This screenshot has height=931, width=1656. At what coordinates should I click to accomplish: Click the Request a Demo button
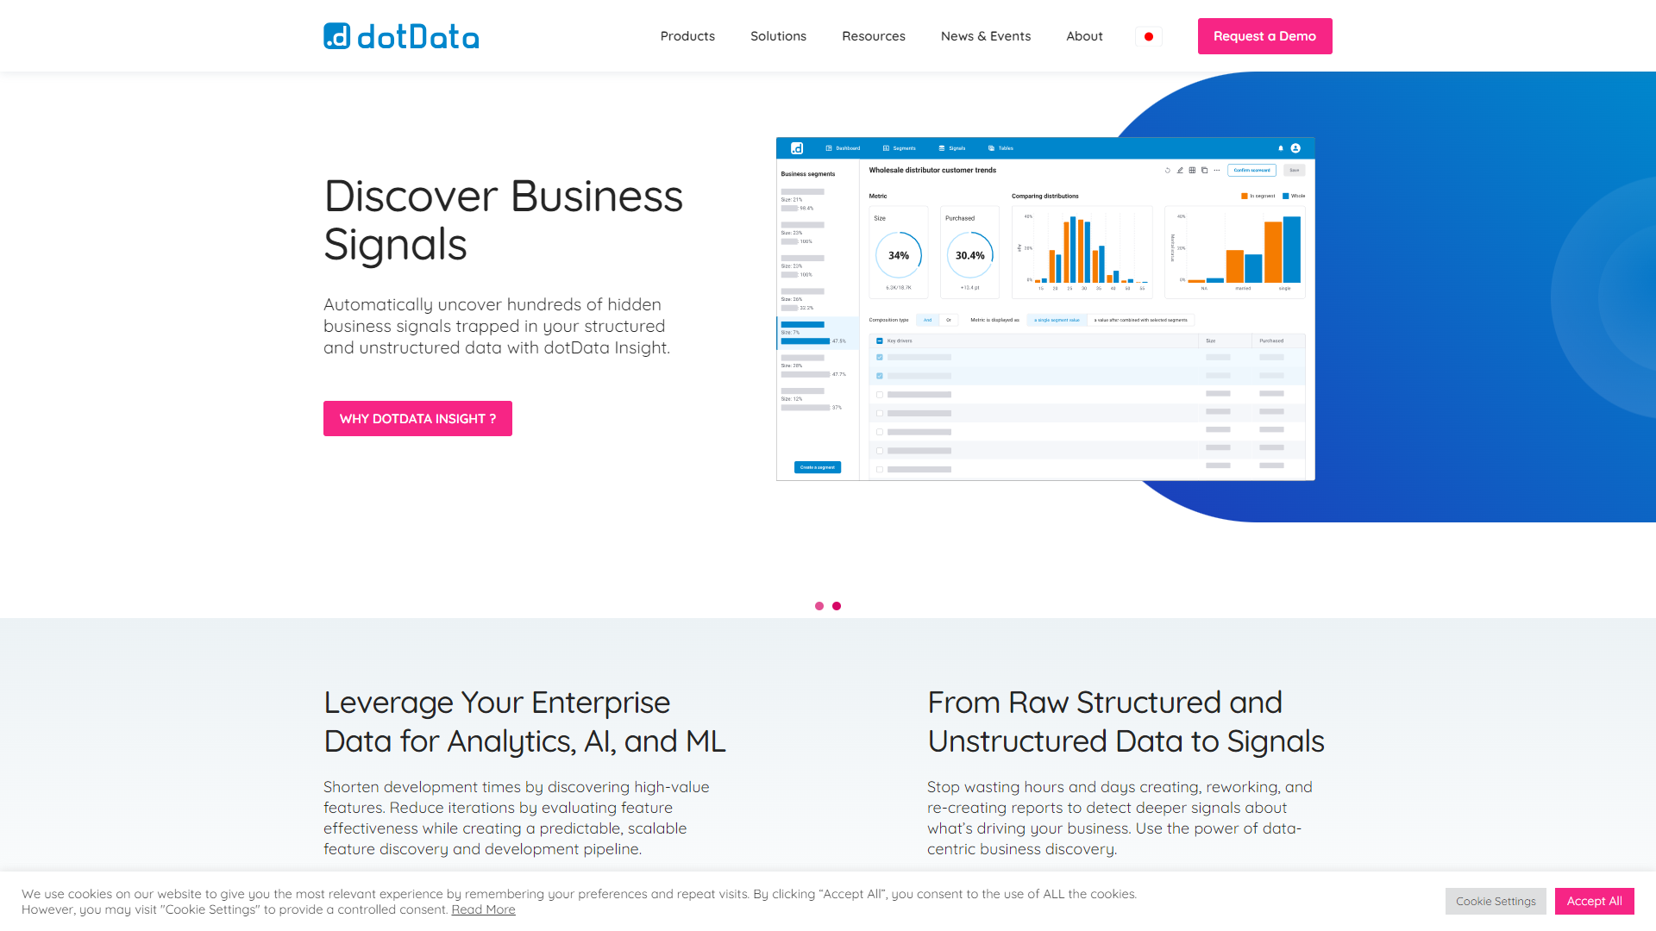[1264, 36]
